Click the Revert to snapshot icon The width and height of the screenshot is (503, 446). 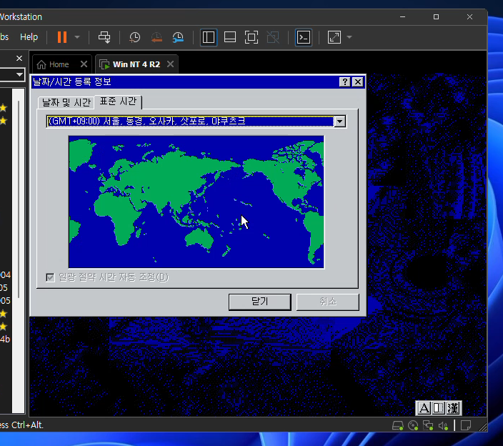pos(156,37)
